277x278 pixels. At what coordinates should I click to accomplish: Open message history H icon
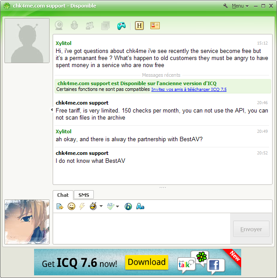[139, 26]
